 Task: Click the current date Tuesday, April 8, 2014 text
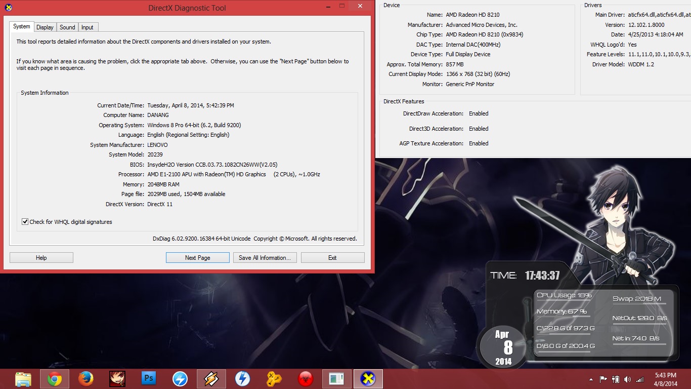tap(191, 105)
